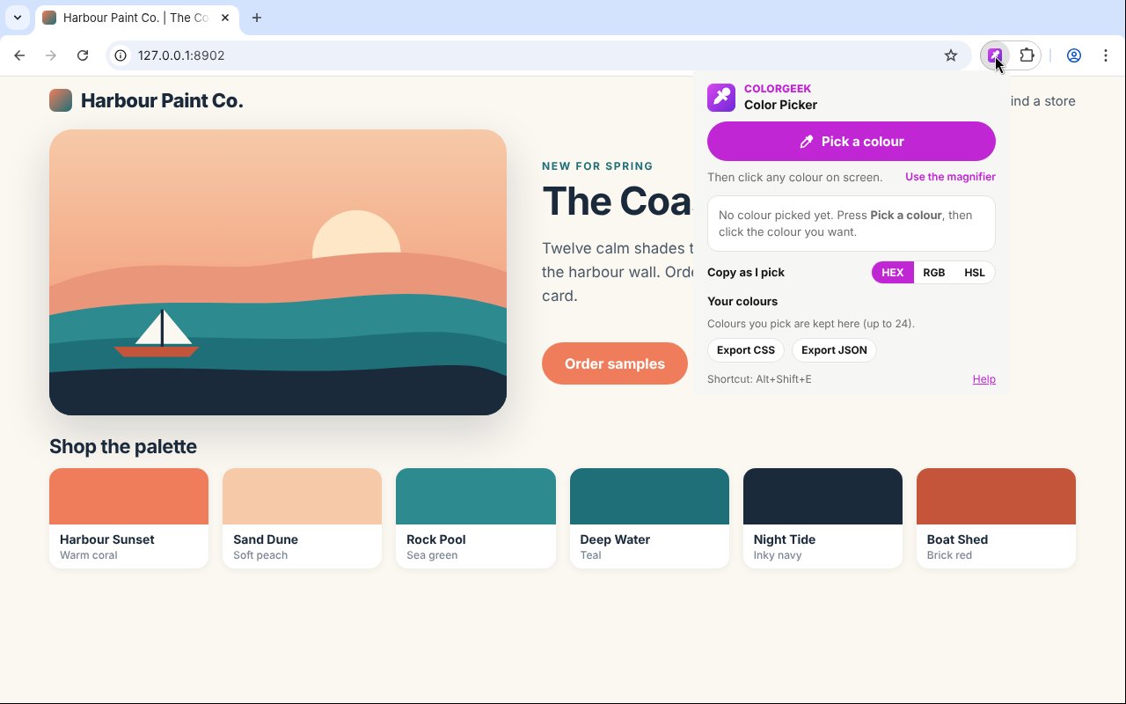This screenshot has height=704, width=1126.
Task: Click the No colour picked yet message
Action: (852, 224)
